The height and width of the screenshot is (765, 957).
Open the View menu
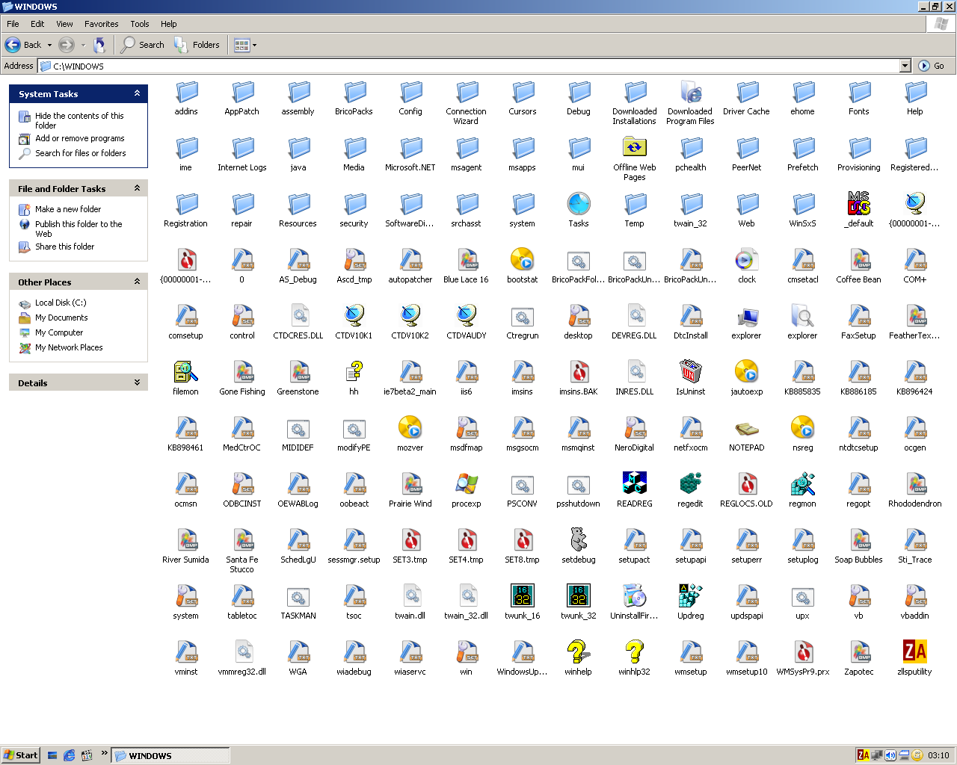64,23
